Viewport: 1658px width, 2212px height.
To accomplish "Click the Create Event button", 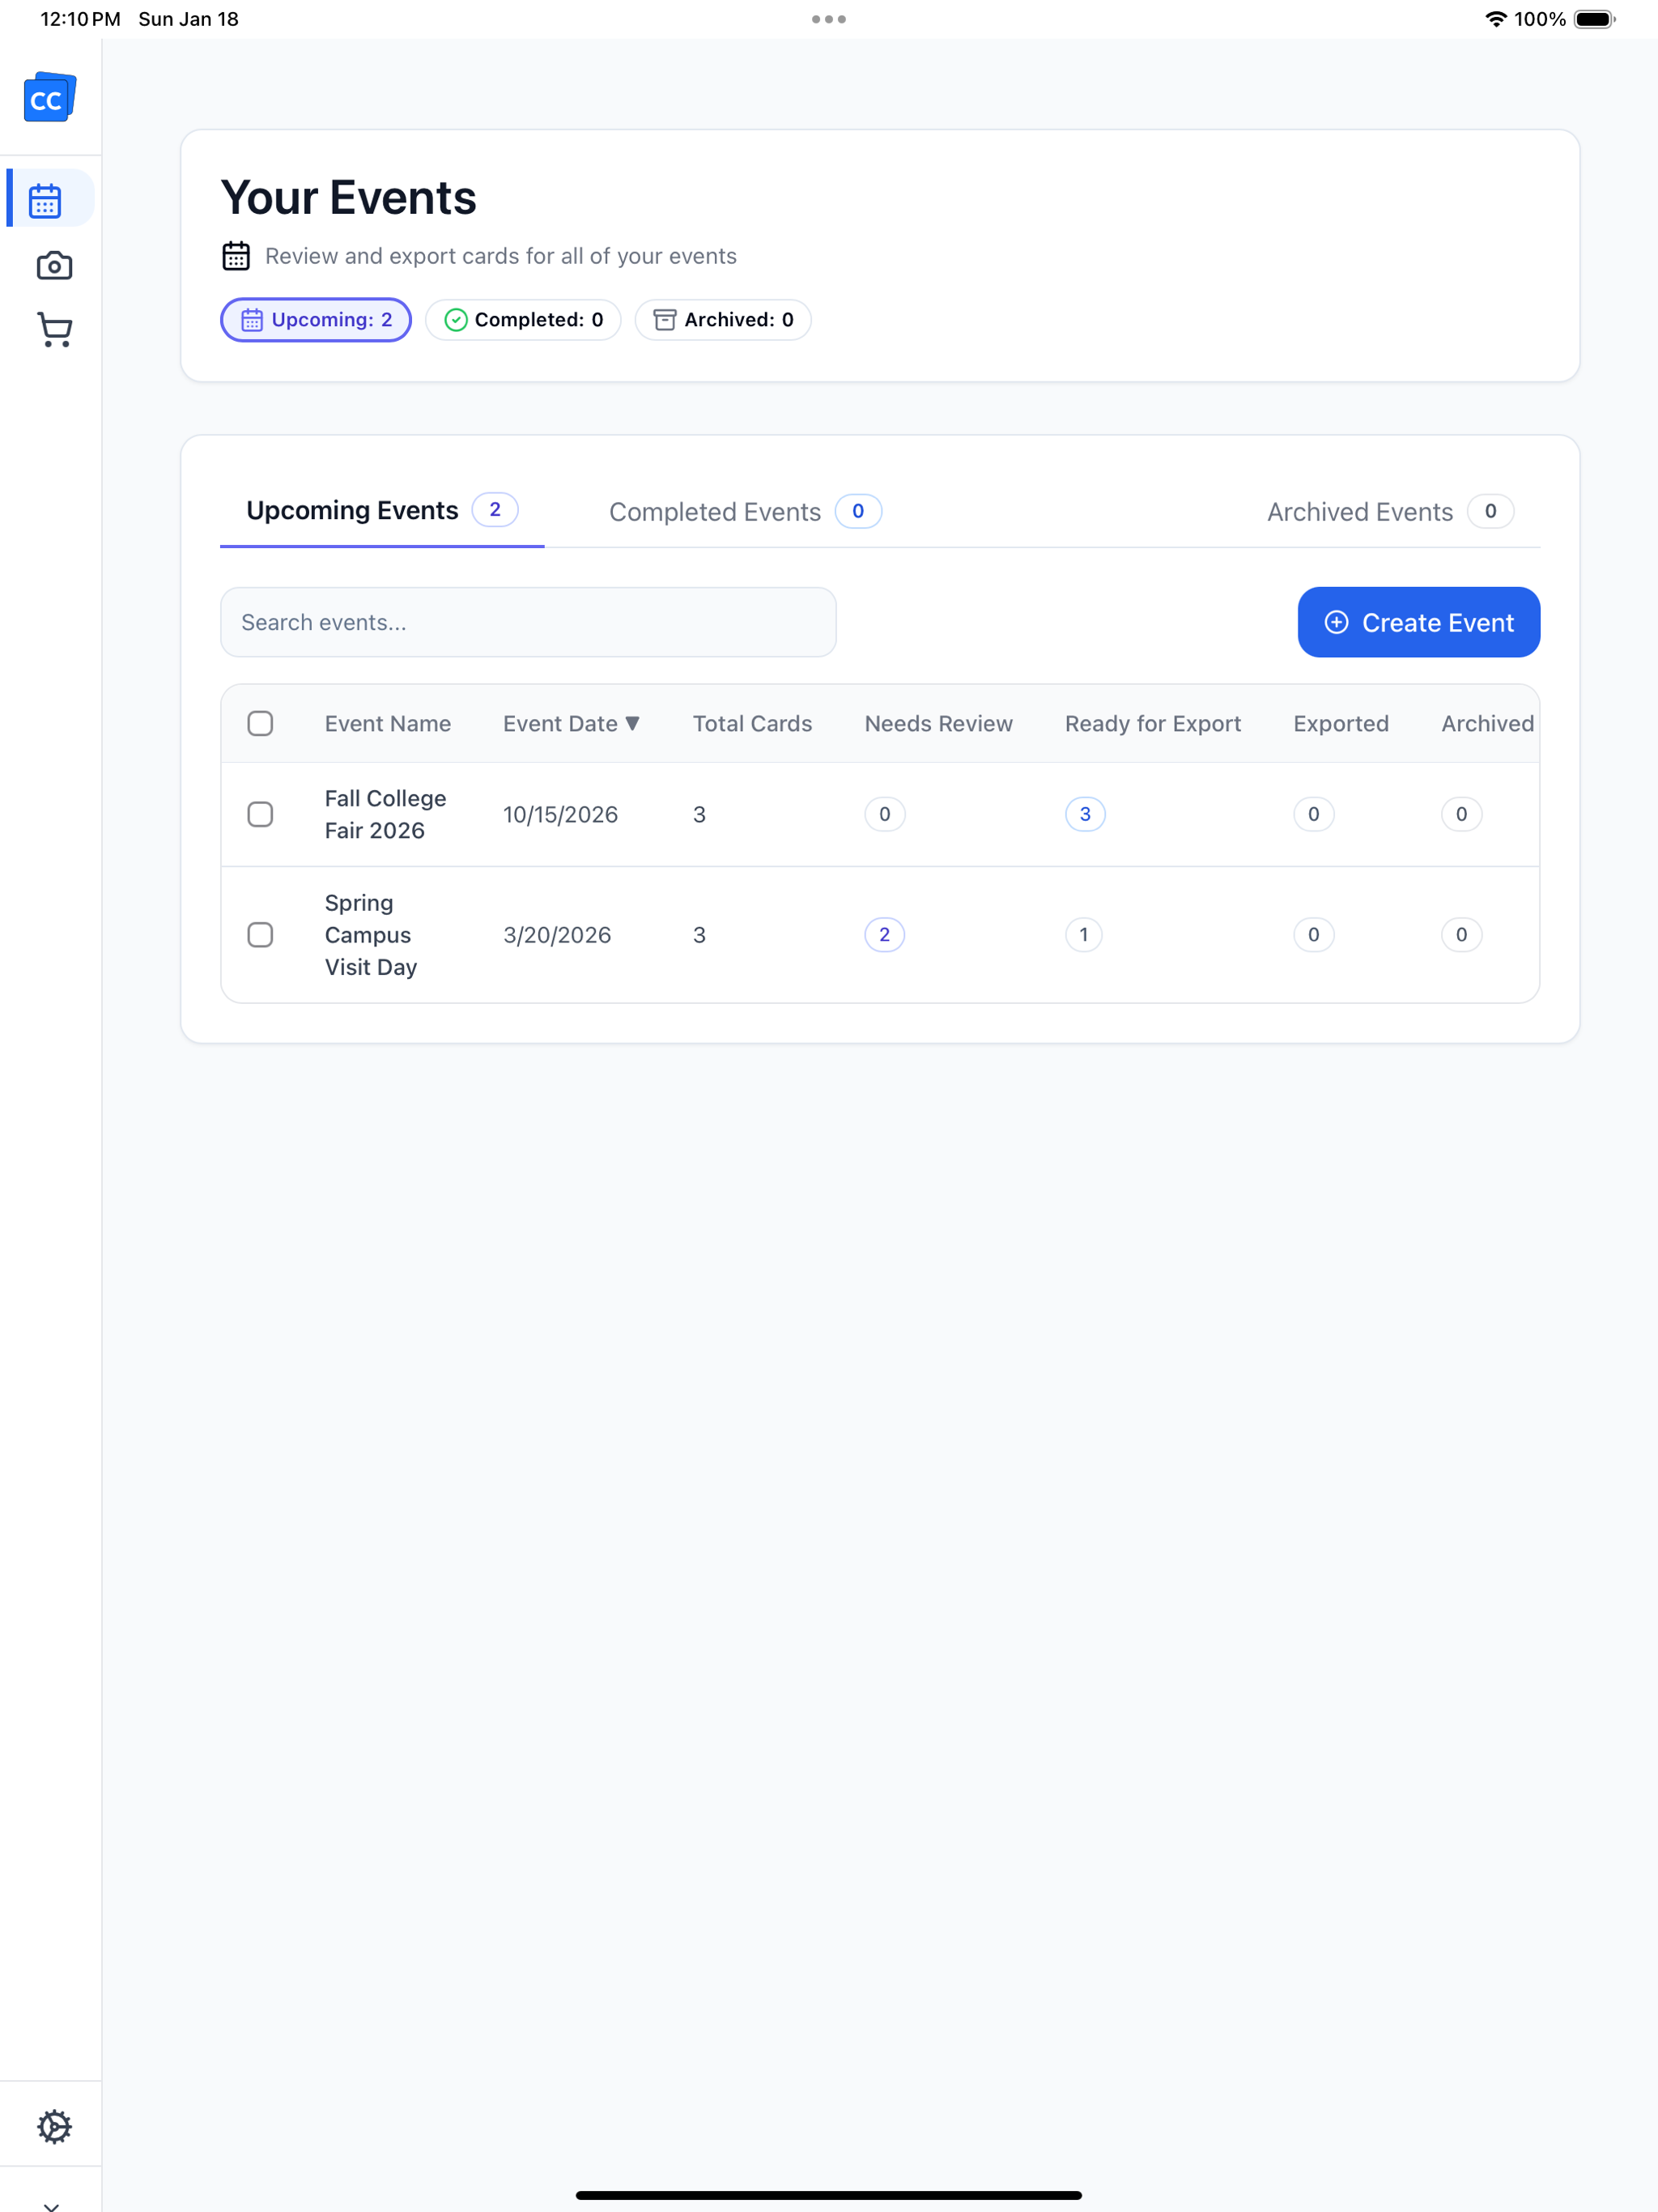I will point(1418,622).
